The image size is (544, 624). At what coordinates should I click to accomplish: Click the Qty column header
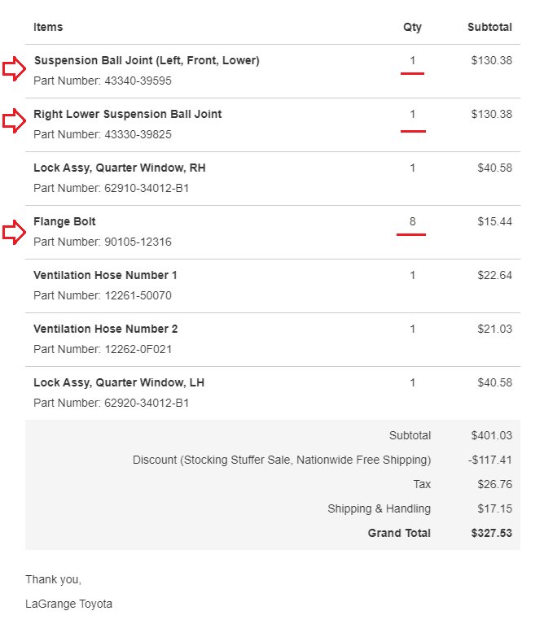pyautogui.click(x=413, y=28)
